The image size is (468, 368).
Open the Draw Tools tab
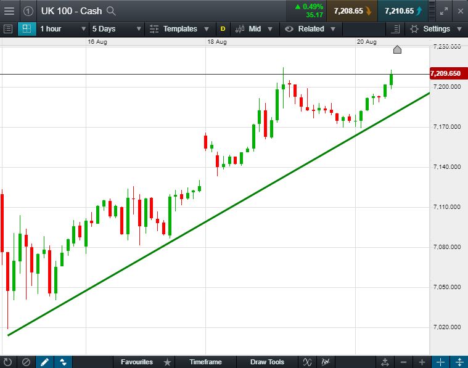[267, 362]
